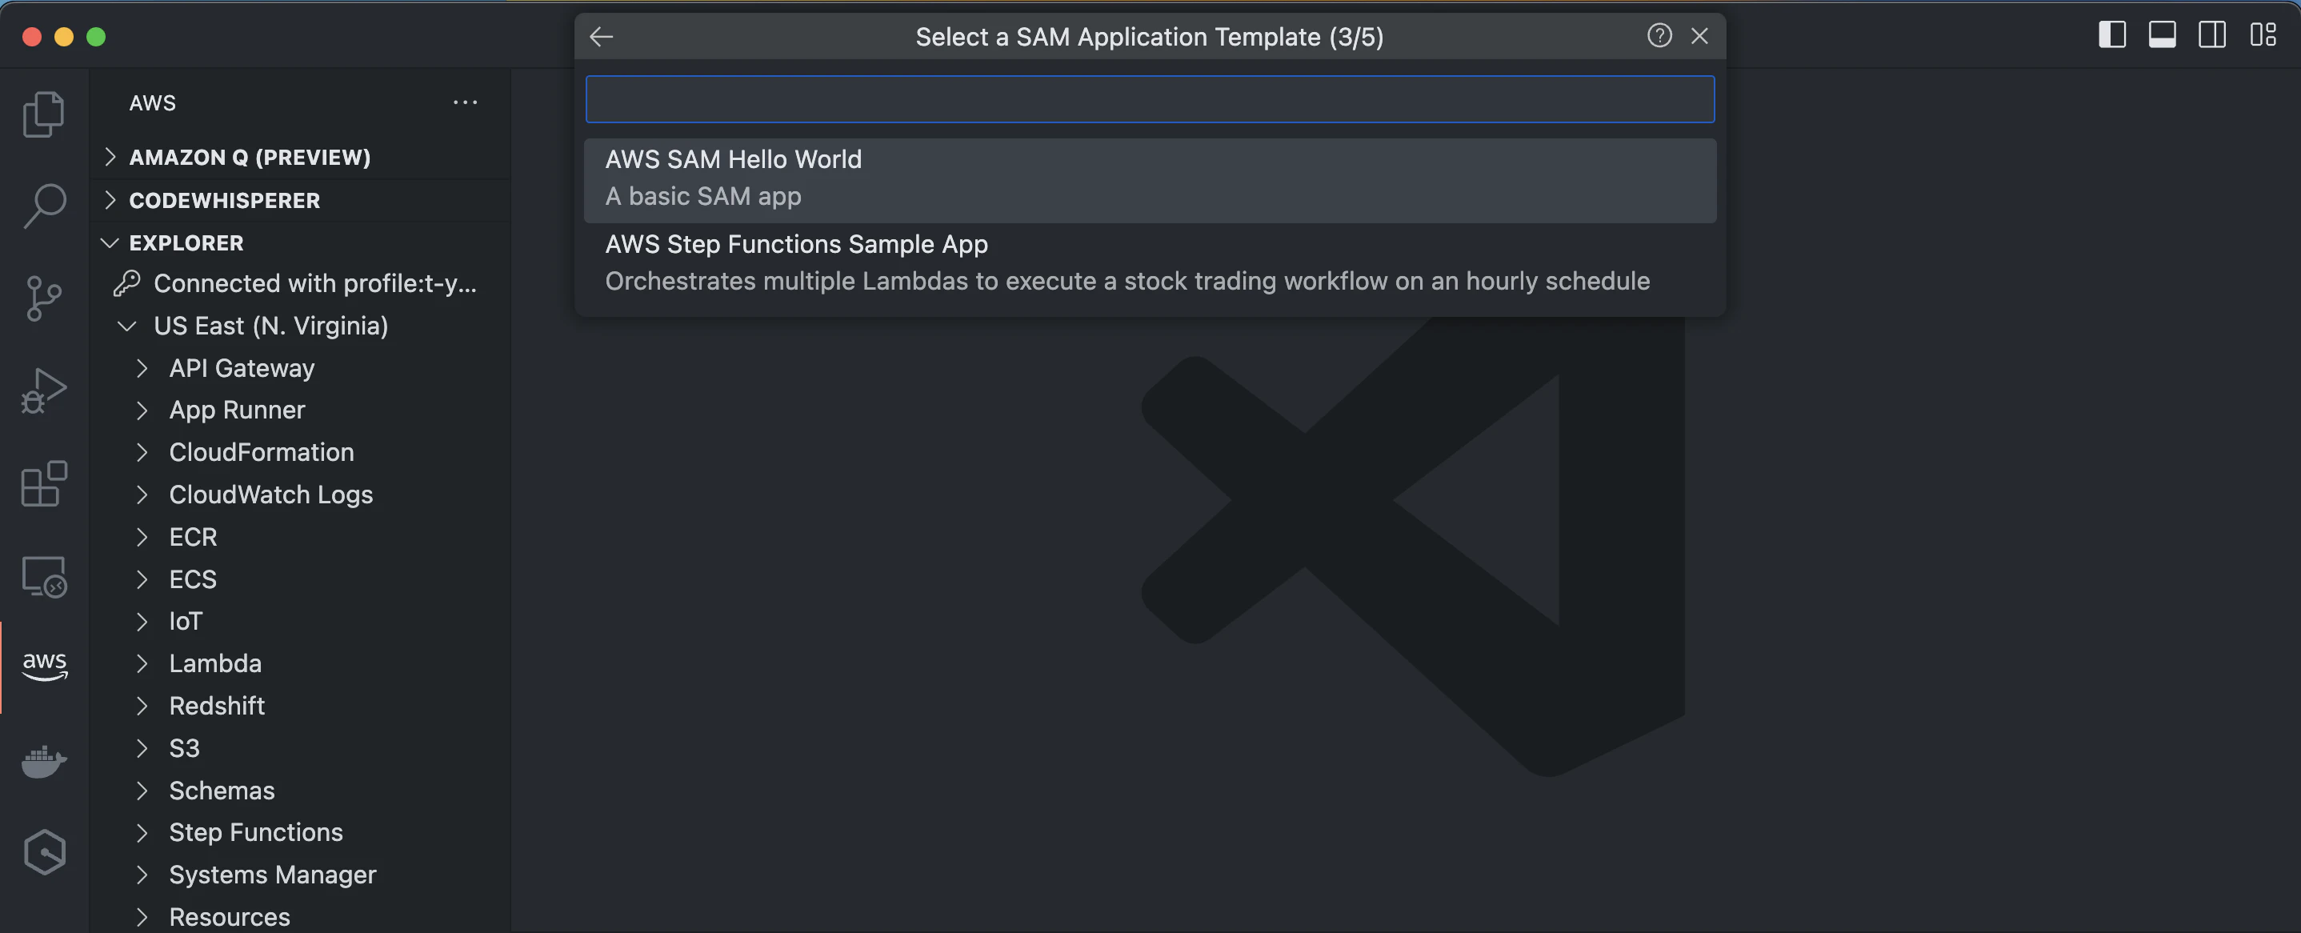
Task: Expand the CloudWatch Logs node
Action: click(142, 495)
